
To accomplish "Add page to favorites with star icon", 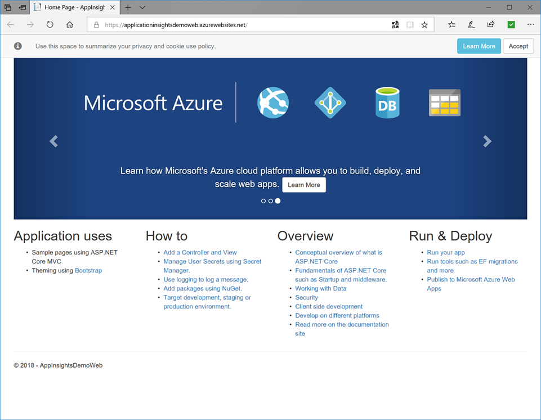I will click(x=424, y=25).
